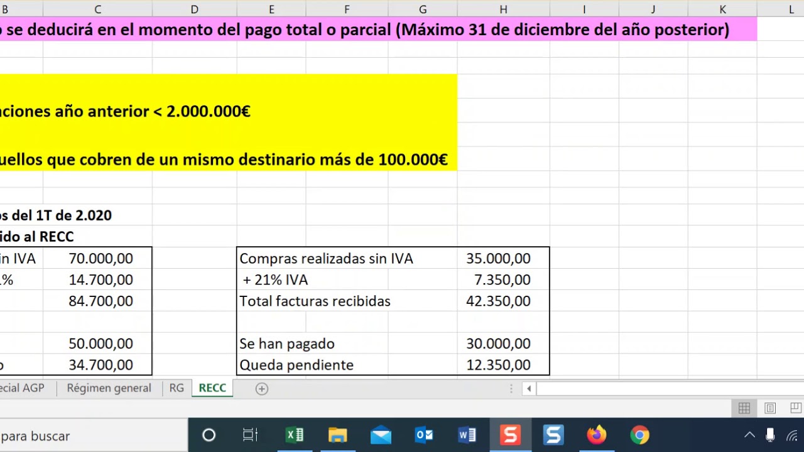Image resolution: width=804 pixels, height=452 pixels.
Task: Launch Microsoft Word from the taskbar
Action: (467, 435)
